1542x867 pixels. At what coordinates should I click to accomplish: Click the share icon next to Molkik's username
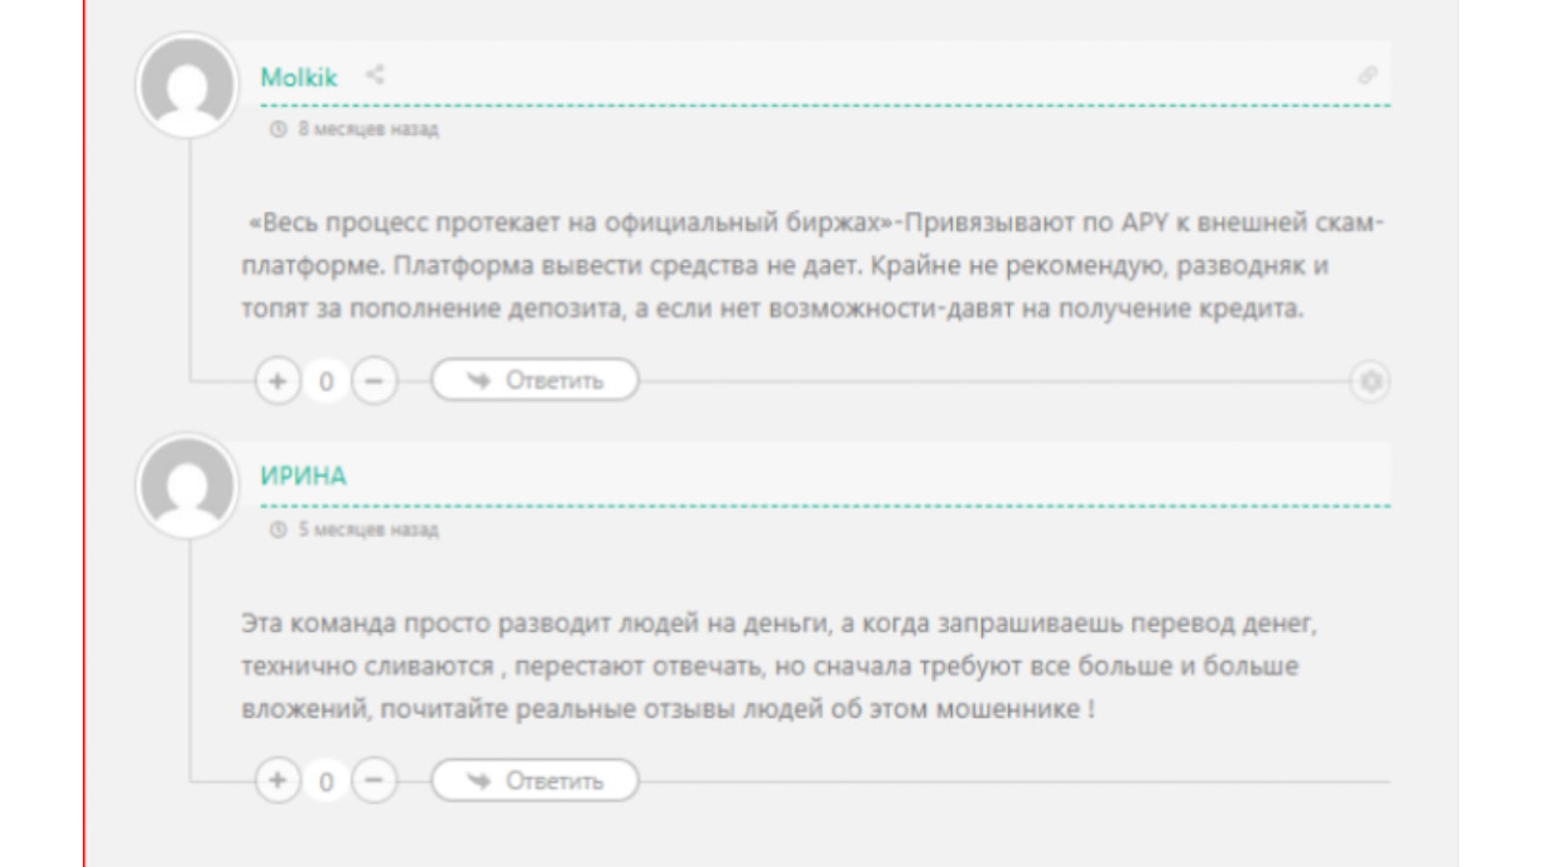374,76
